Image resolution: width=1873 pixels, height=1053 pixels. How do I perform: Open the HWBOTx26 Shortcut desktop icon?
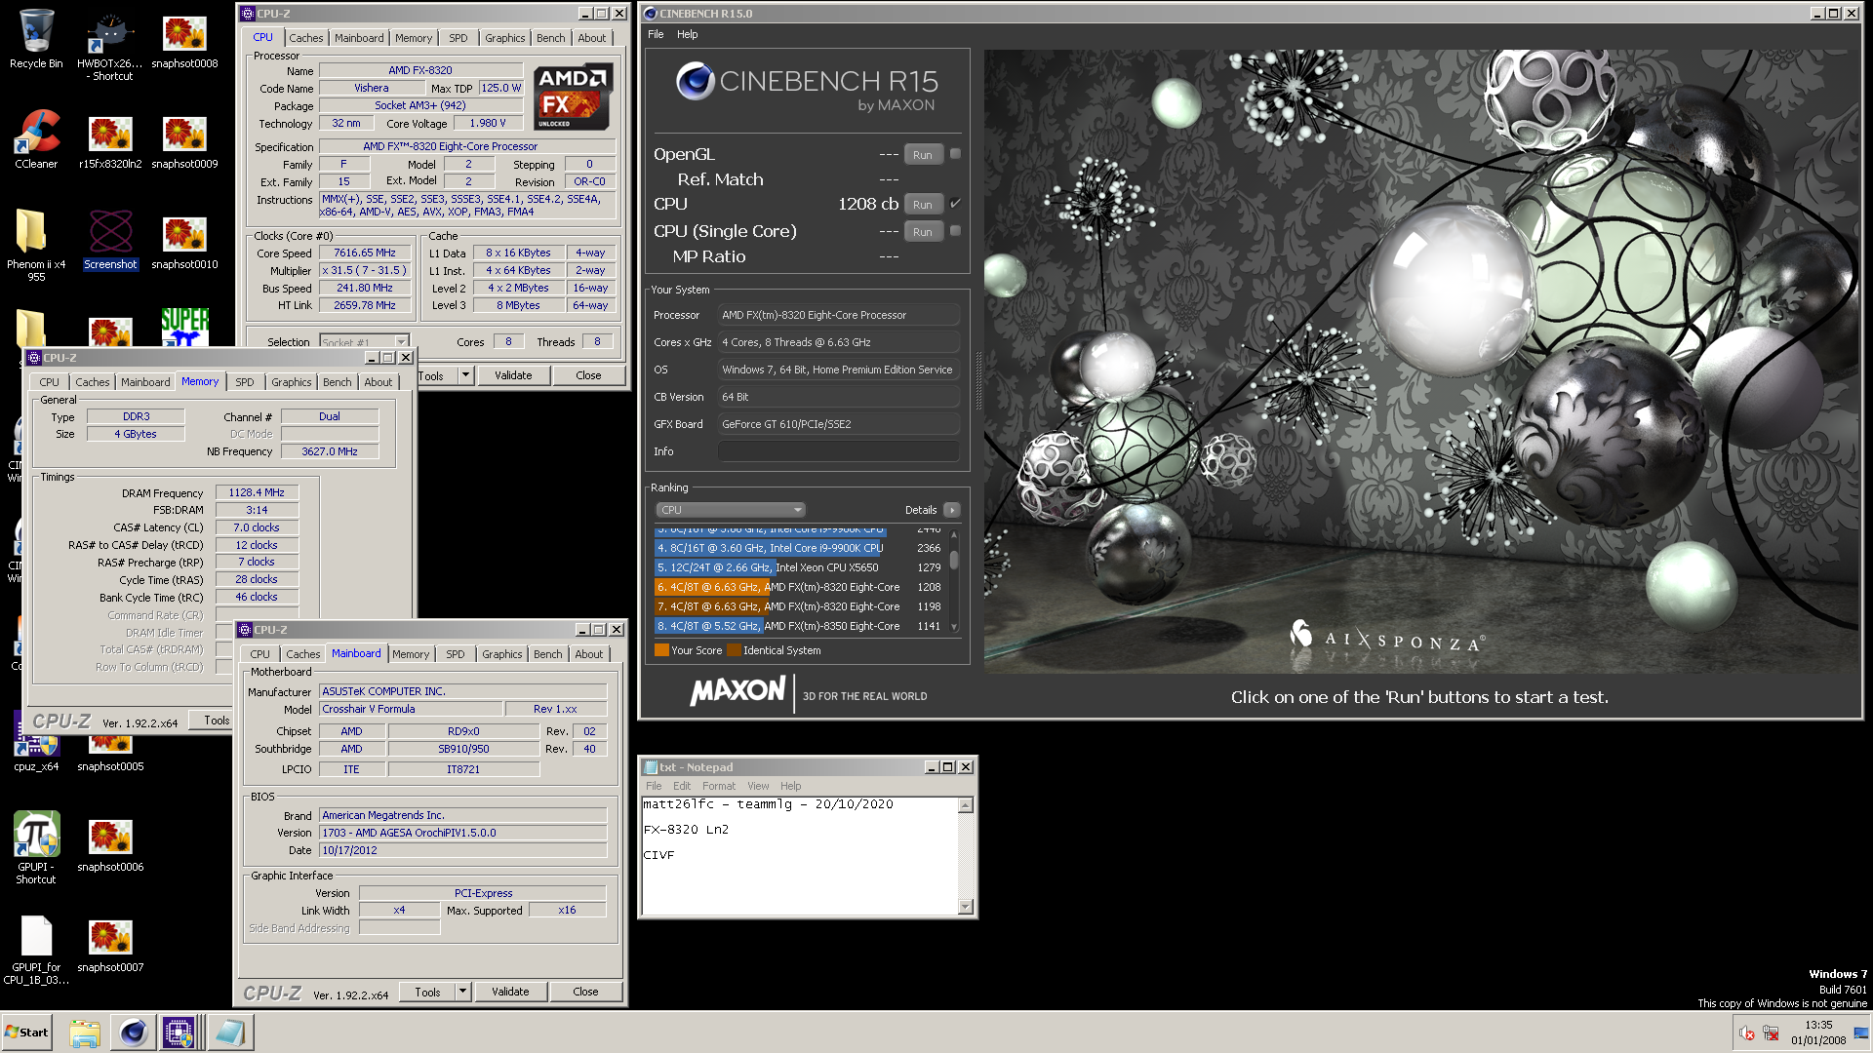coord(110,45)
